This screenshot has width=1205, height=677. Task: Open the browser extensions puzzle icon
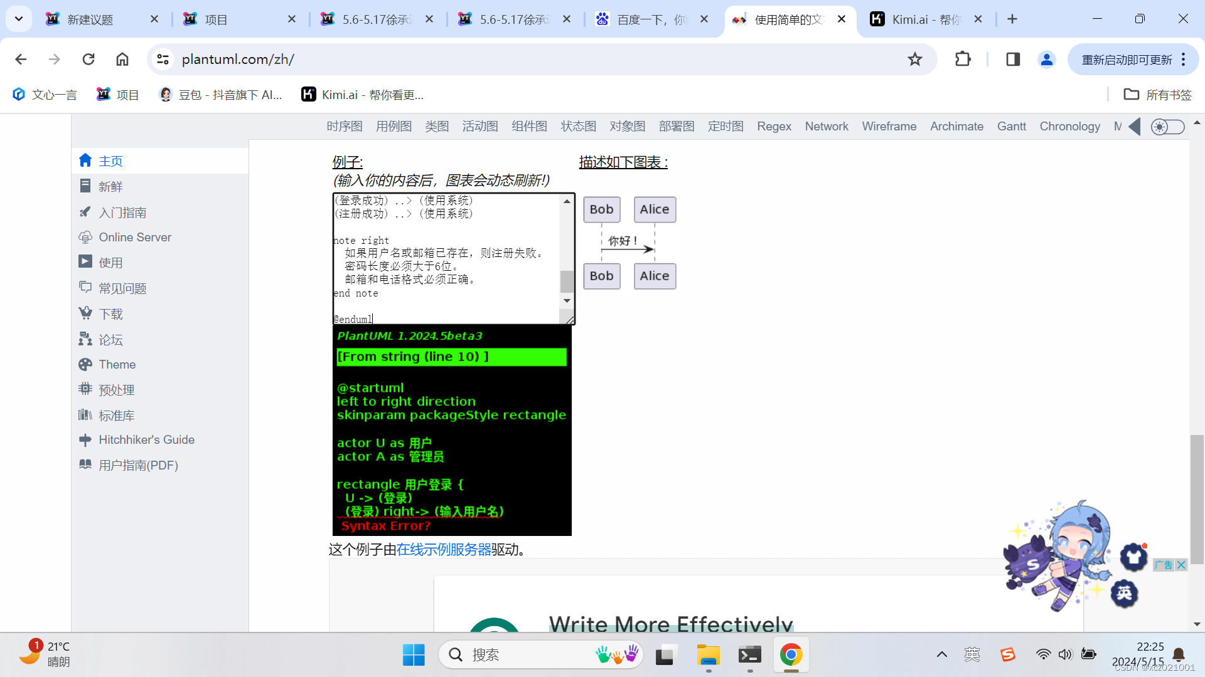tap(962, 60)
